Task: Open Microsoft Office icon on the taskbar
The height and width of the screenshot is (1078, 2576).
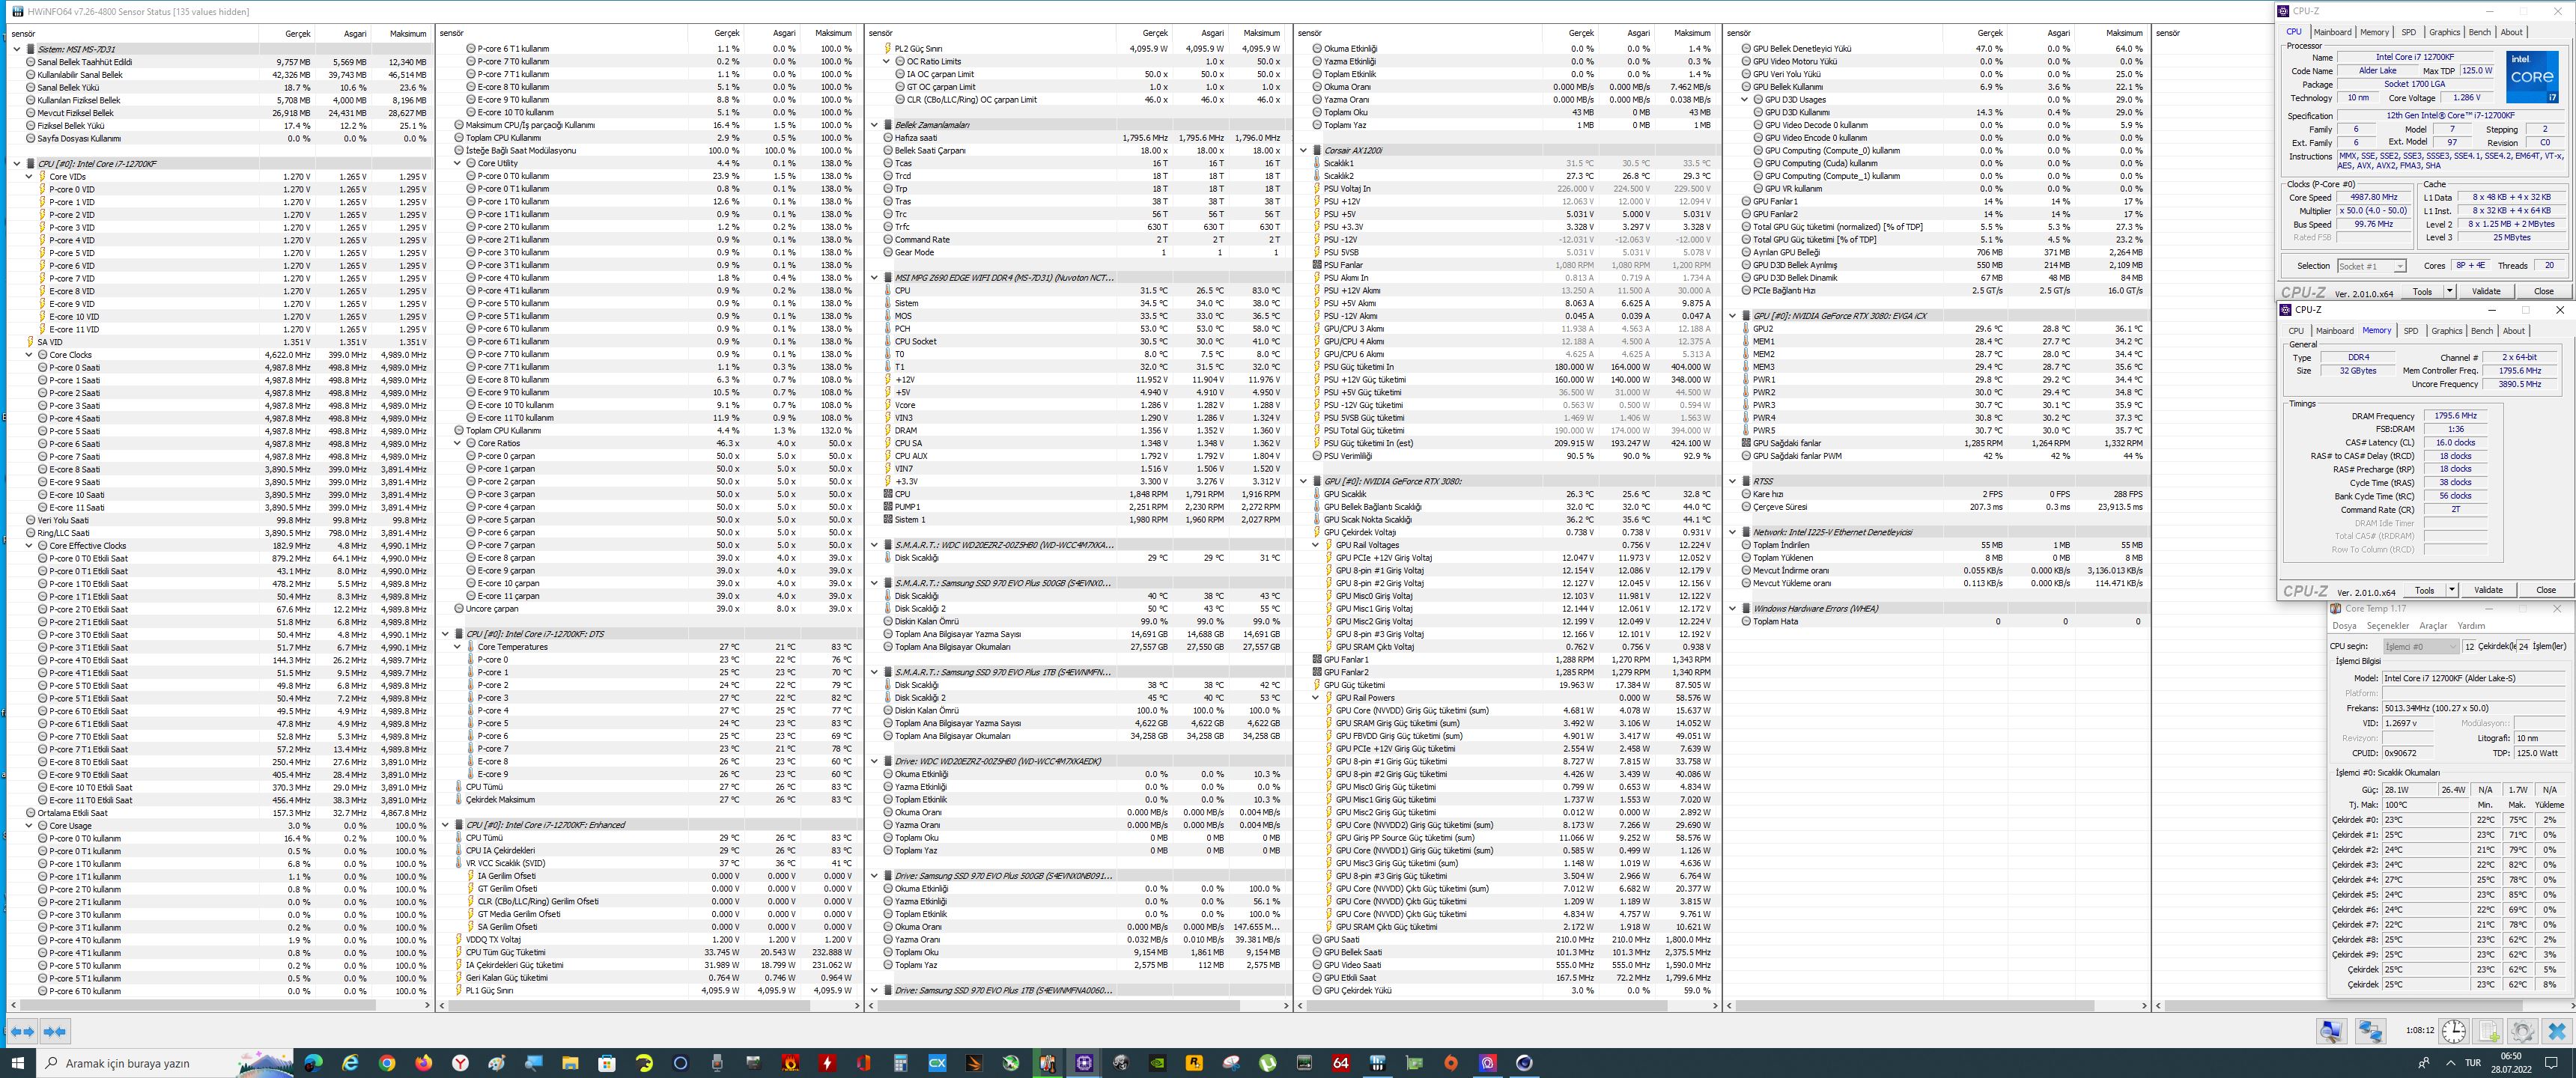Action: point(864,1063)
